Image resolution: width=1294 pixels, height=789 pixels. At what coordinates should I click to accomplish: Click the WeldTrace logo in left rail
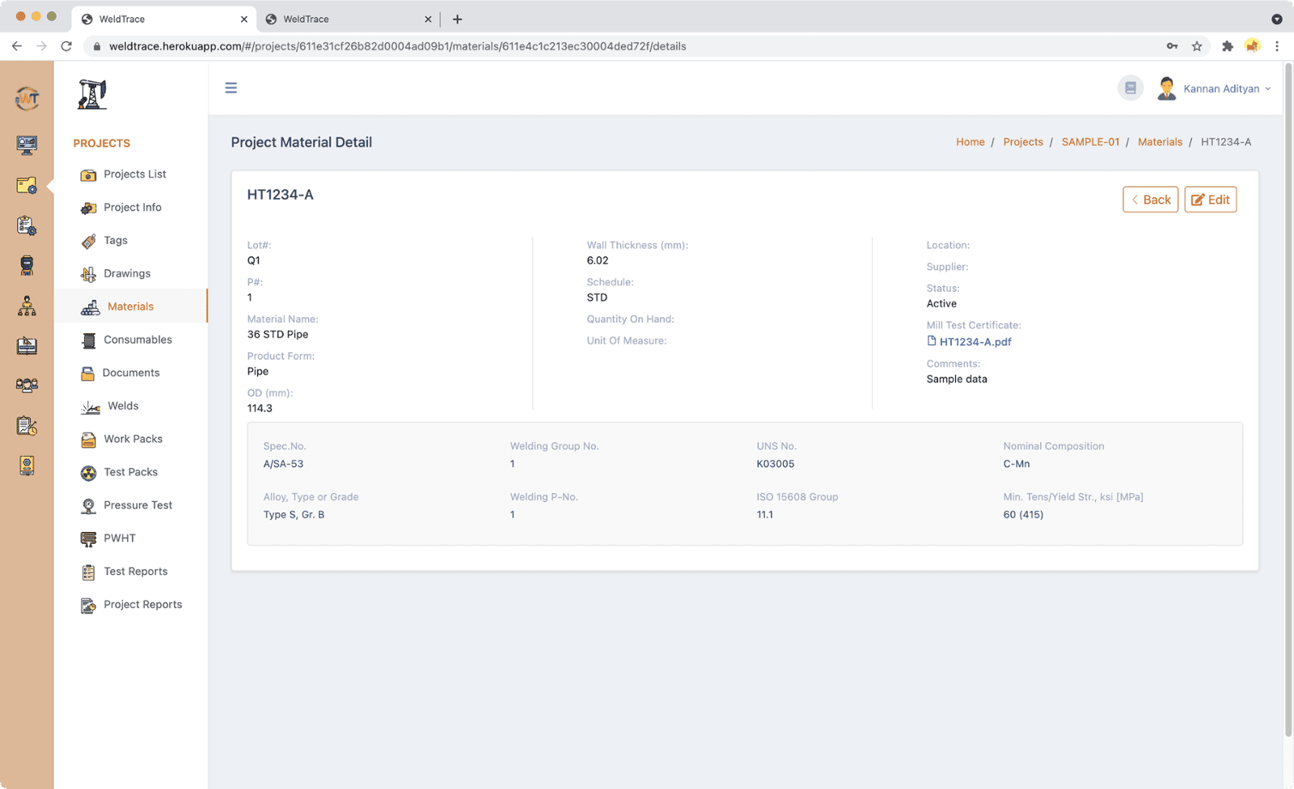27,99
